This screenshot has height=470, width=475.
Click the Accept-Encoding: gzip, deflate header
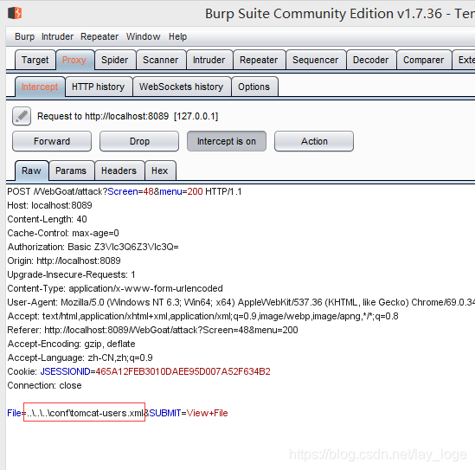[71, 344]
